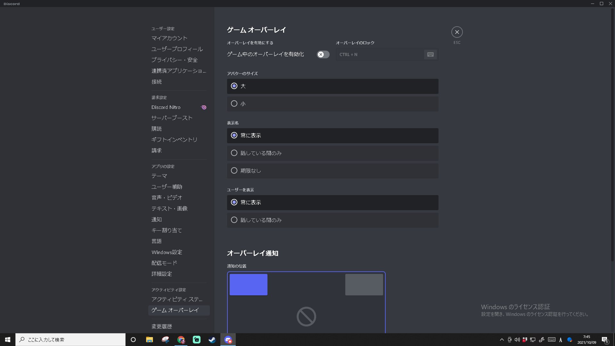Select 話している間のみ under ユーザーを表示
Screen dimensions: 615x346
point(332,220)
